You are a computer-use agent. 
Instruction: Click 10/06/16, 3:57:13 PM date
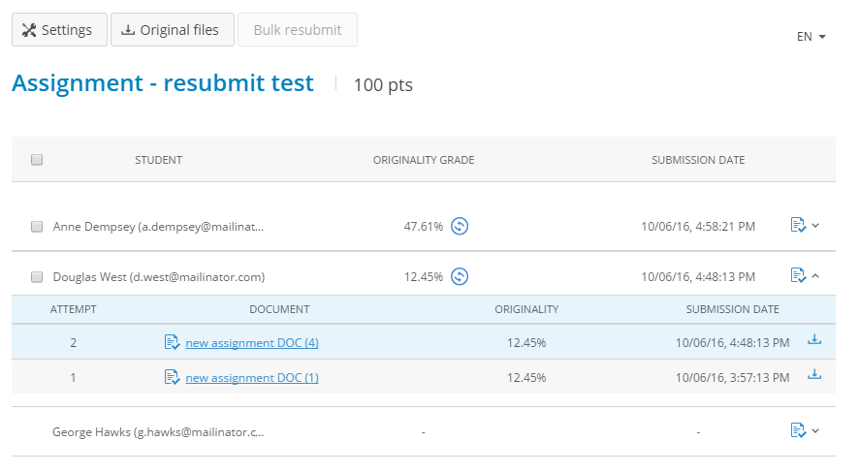click(x=732, y=378)
